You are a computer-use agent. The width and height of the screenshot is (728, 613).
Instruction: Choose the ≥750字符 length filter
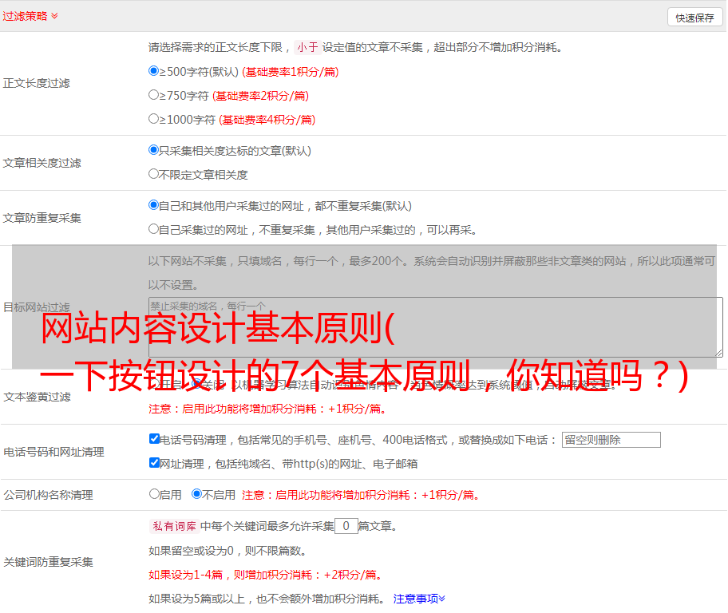[x=154, y=95]
